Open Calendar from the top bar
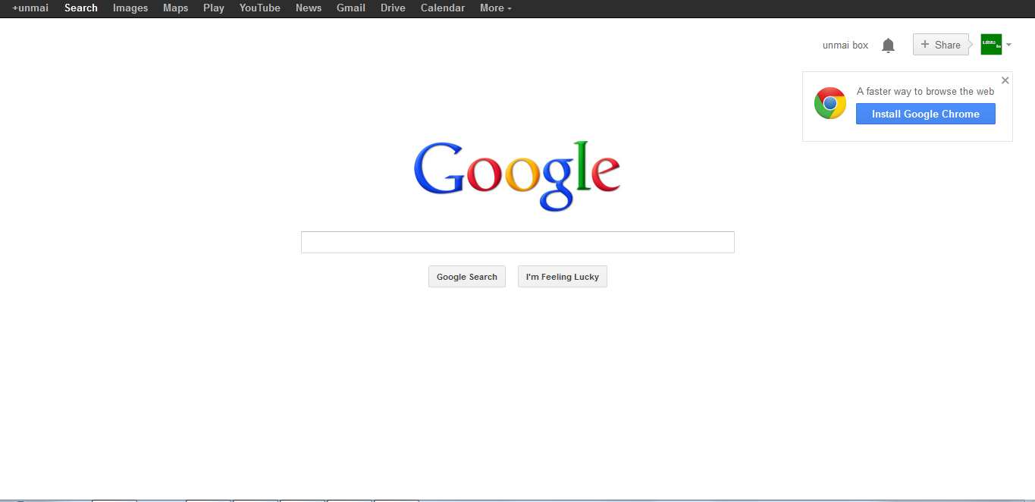Image resolution: width=1035 pixels, height=502 pixels. tap(443, 8)
